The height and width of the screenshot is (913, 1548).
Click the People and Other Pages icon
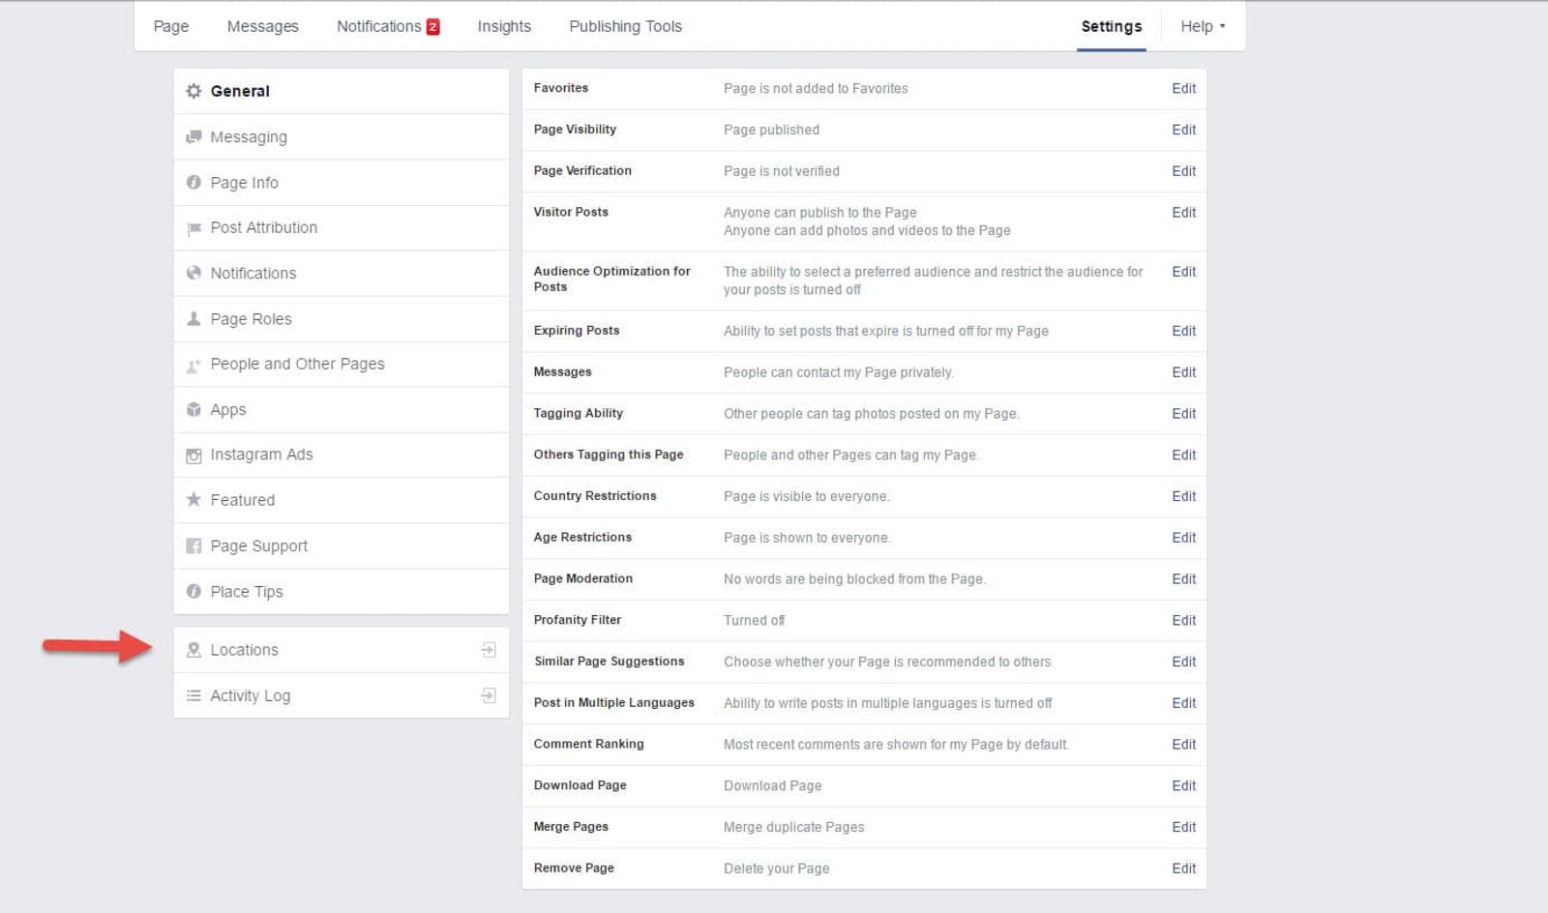(x=193, y=365)
